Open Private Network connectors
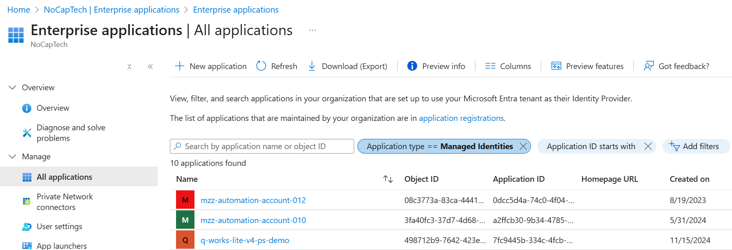 pyautogui.click(x=65, y=202)
